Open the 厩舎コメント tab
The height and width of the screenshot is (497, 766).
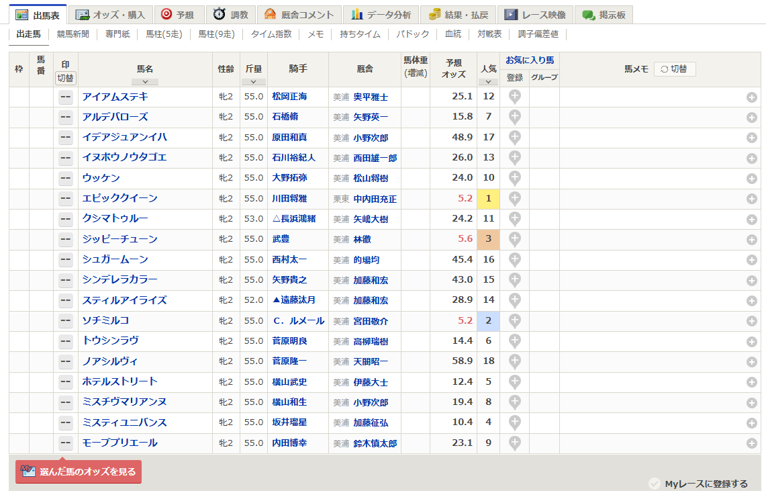(299, 15)
